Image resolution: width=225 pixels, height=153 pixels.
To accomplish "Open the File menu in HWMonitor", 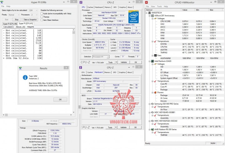I will click(x=147, y=7).
